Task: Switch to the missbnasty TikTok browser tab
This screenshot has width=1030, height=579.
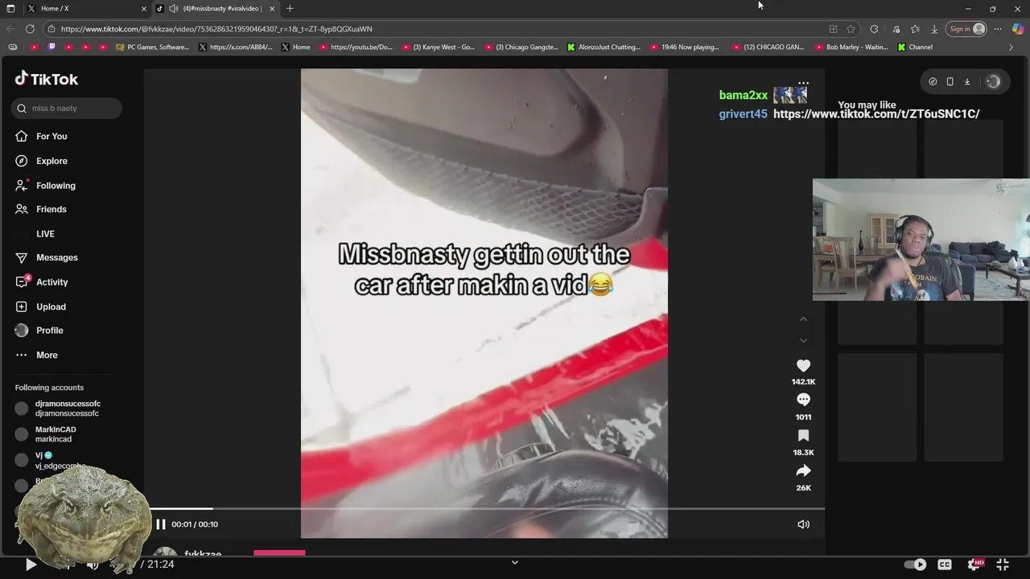Action: click(x=216, y=9)
